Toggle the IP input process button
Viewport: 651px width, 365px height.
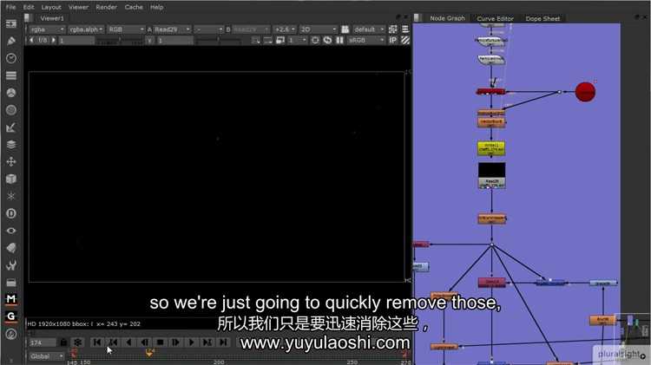[x=392, y=40]
